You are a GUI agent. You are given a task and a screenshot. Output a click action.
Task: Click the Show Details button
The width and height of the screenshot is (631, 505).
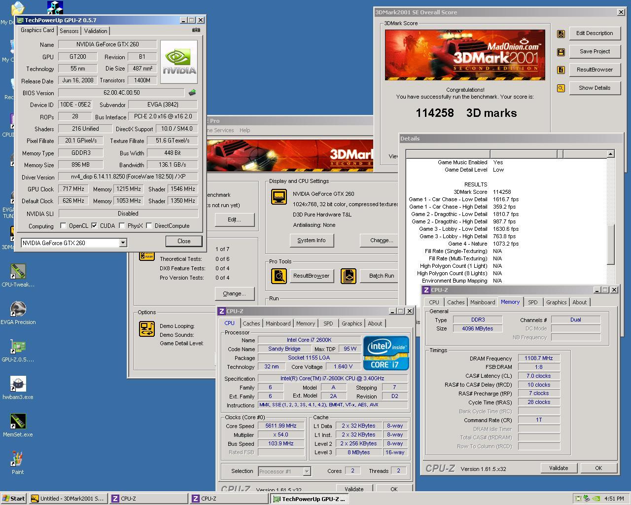595,88
